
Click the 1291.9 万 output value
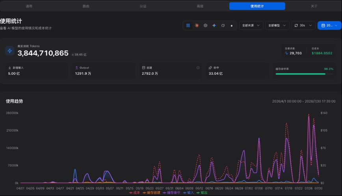[83, 74]
